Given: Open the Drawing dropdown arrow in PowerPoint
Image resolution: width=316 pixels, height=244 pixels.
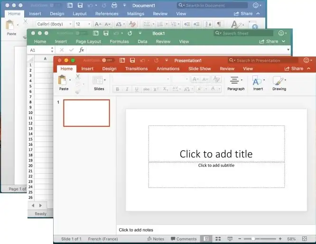Looking at the screenshot, I should [x=285, y=80].
